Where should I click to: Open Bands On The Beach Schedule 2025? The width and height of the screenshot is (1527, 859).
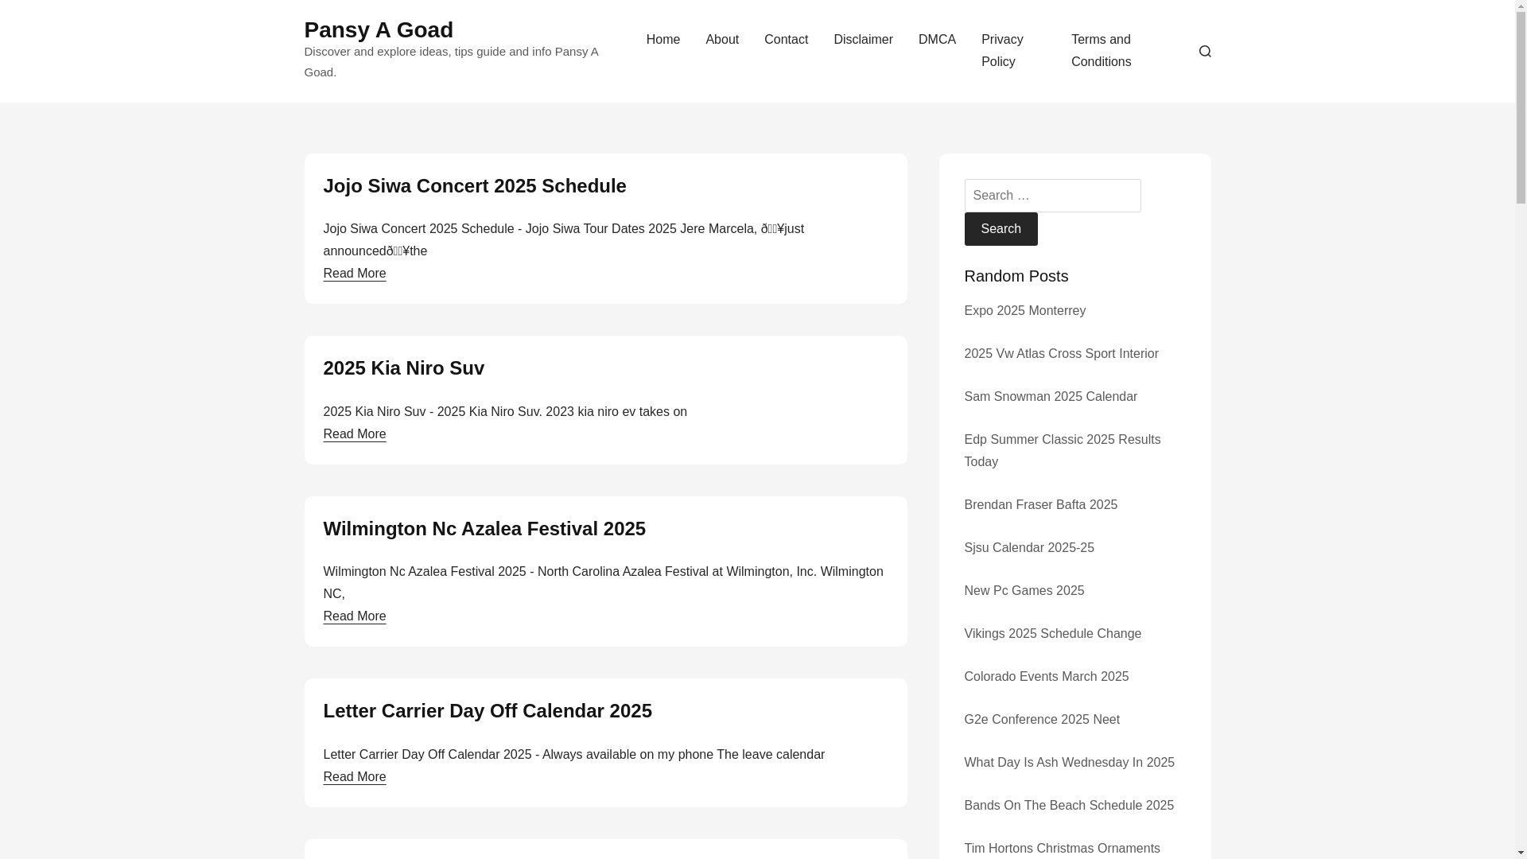point(1068,806)
